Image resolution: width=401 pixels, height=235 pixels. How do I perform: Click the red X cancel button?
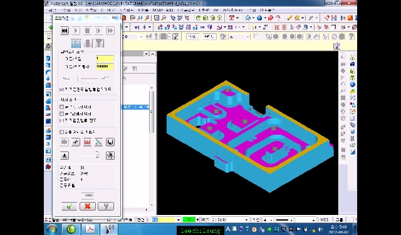[88, 206]
